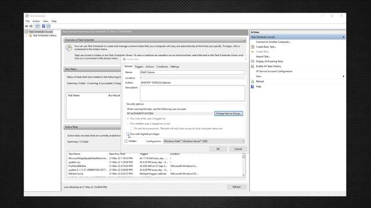
Task: Click the green Refresh icon in the Actions pane
Action: coord(253,81)
